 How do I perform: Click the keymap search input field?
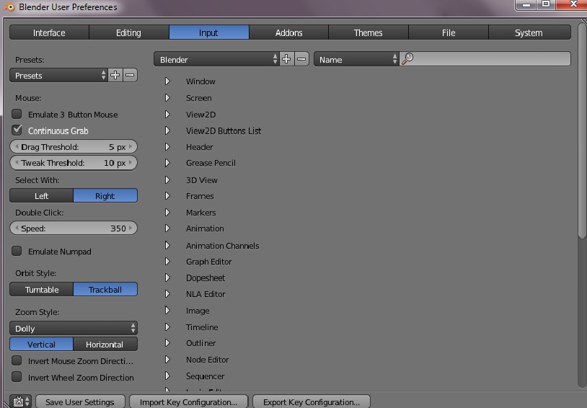(485, 59)
